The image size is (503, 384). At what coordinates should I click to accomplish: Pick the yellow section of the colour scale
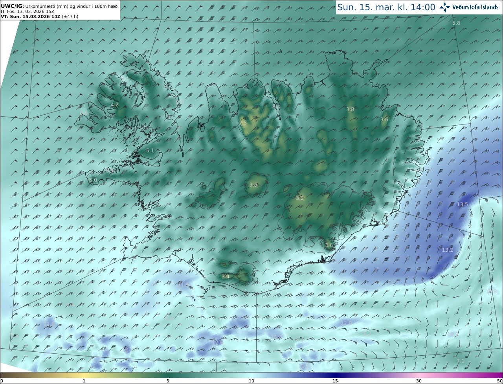[x=84, y=375]
